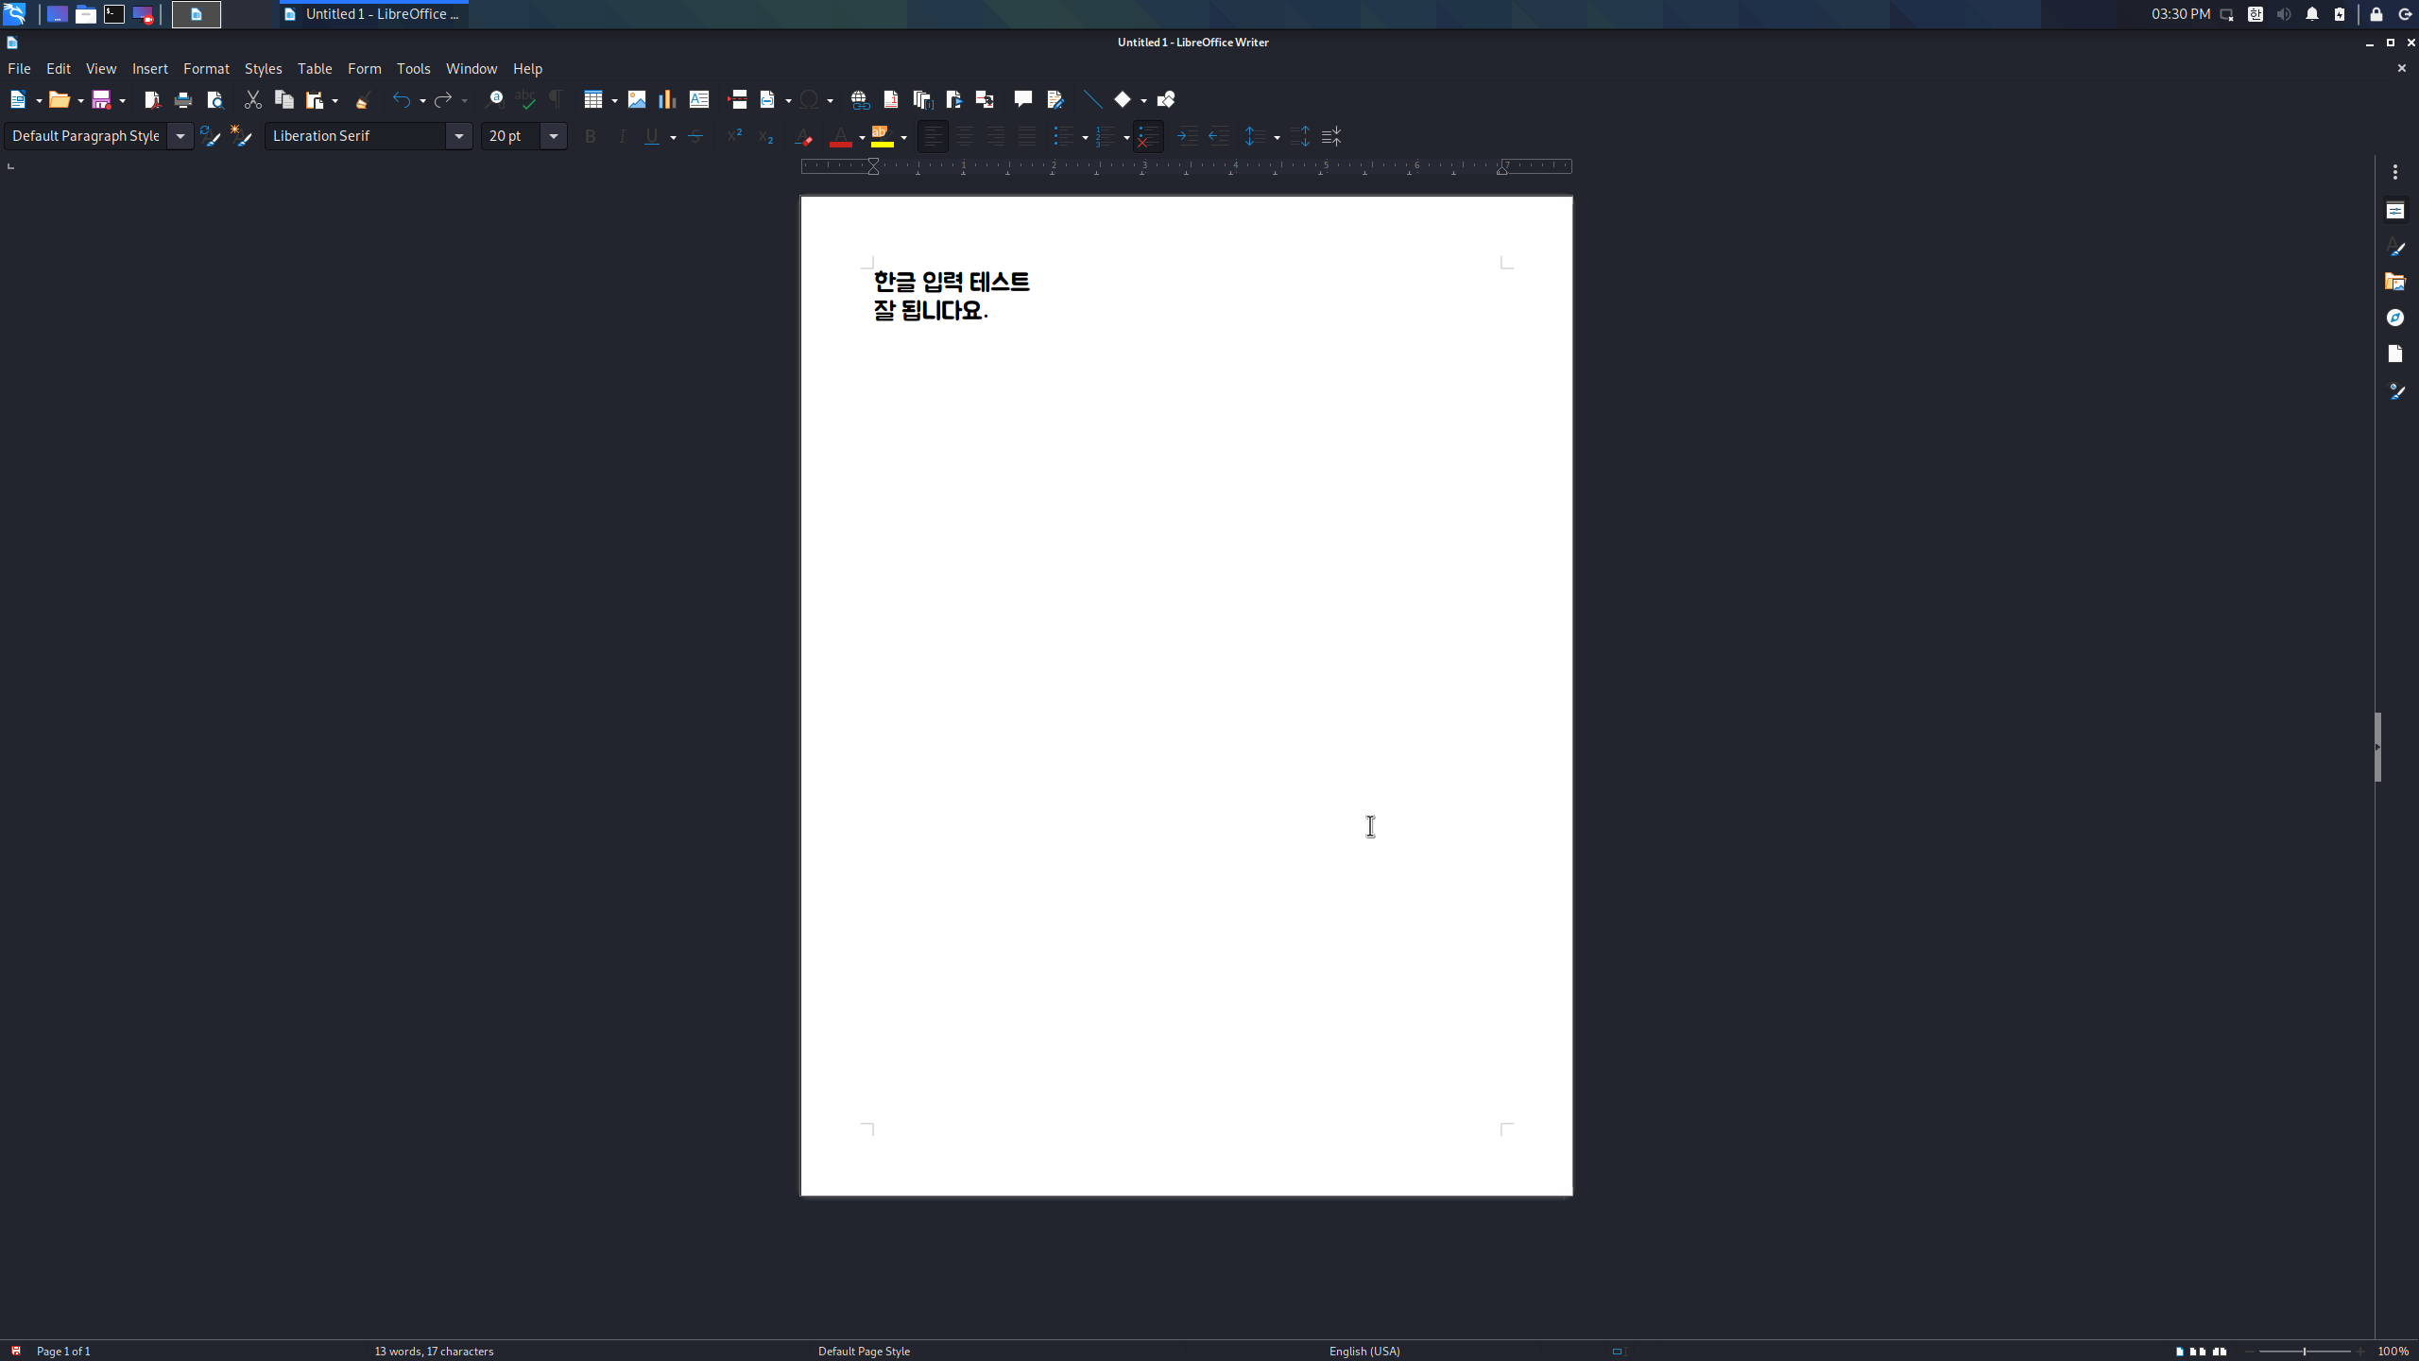Toggle Italic formatting

click(x=622, y=136)
